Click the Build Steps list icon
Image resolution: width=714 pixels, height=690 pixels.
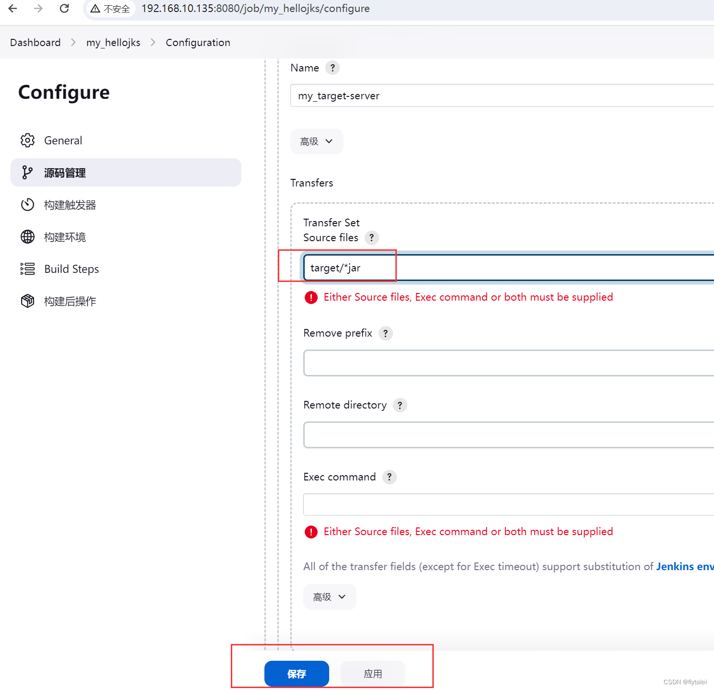click(x=28, y=269)
